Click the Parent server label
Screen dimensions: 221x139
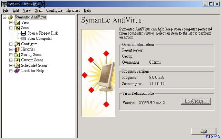[x=133, y=50]
